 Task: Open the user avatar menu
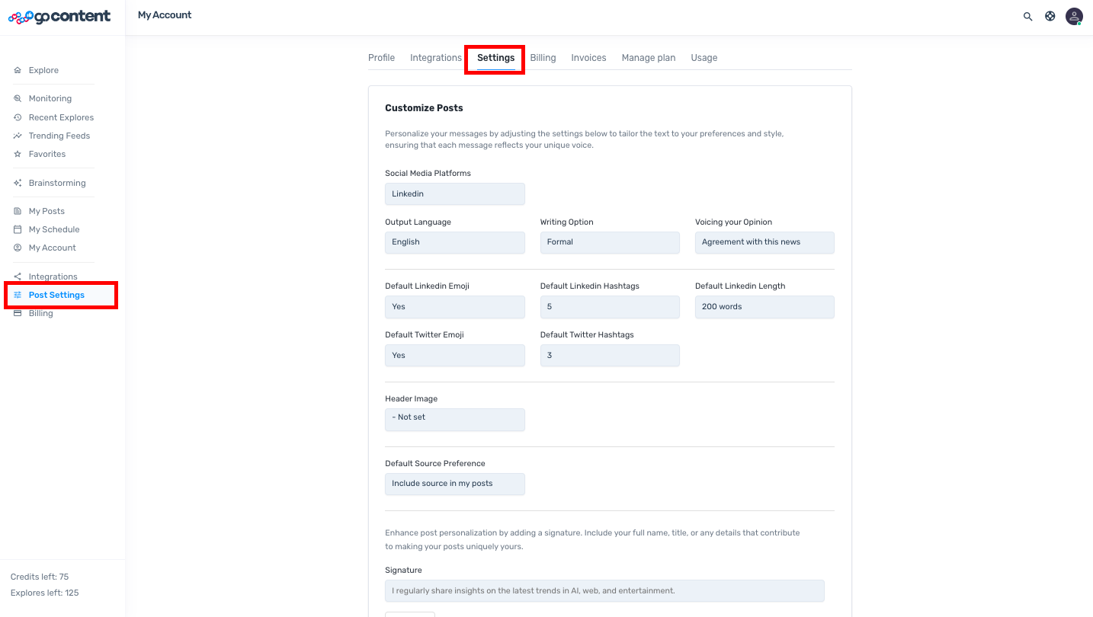click(x=1073, y=16)
